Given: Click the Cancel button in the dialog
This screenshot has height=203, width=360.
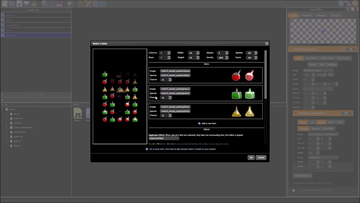Looking at the screenshot, I should coord(261,158).
